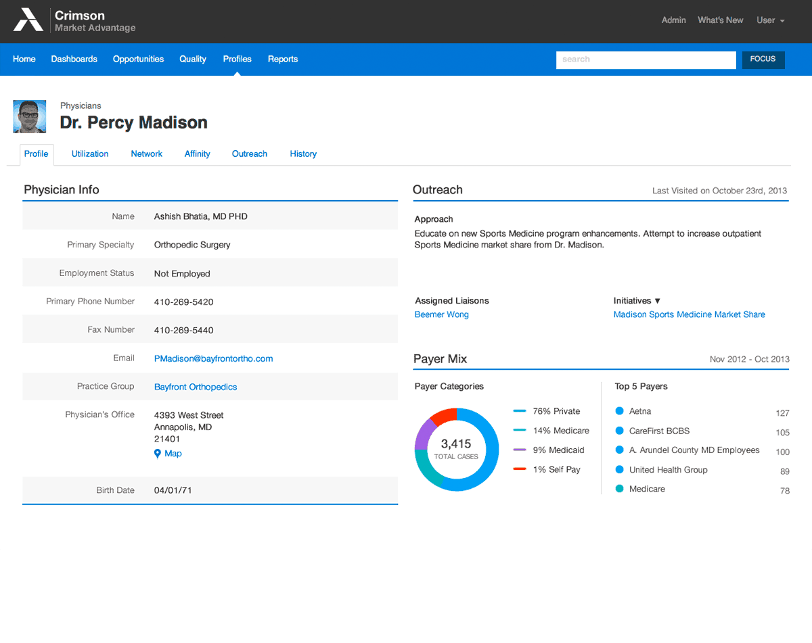
Task: Click the Orthopedic Surgery specialty value
Action: coord(192,245)
